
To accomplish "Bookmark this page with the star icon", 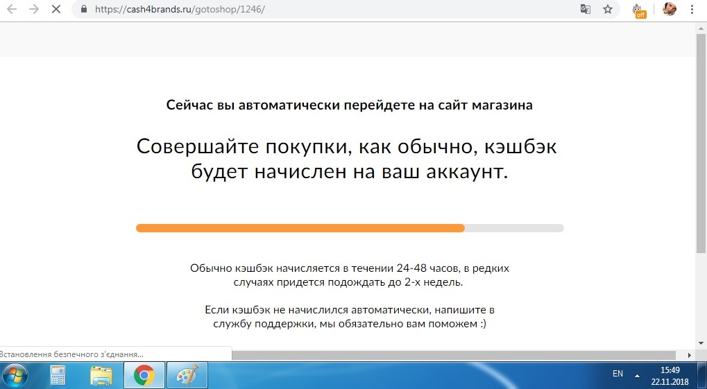I will (x=608, y=9).
